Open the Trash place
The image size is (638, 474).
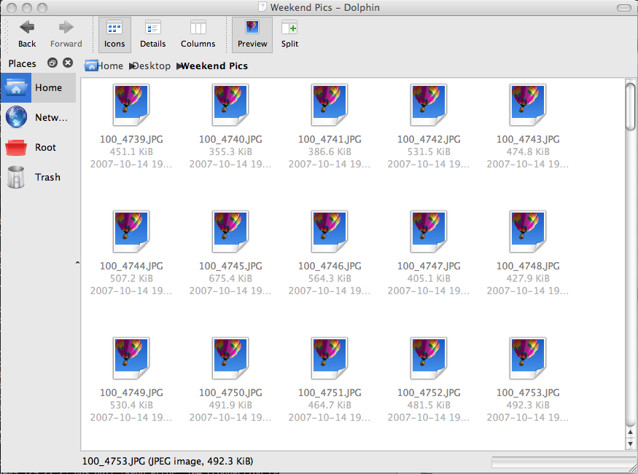(38, 177)
